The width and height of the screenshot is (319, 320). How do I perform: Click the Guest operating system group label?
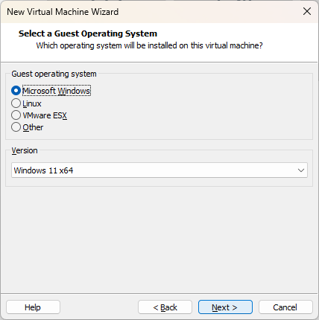click(54, 74)
